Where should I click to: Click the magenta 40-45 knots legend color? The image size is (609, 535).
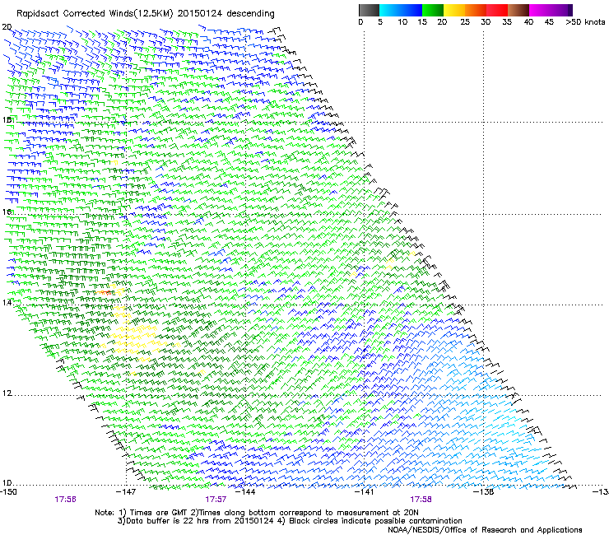[x=540, y=10]
